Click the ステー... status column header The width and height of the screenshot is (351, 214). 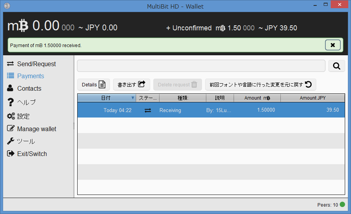click(x=147, y=98)
